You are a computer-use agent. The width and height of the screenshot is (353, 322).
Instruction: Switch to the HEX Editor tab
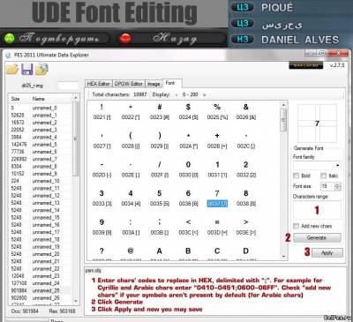click(98, 84)
